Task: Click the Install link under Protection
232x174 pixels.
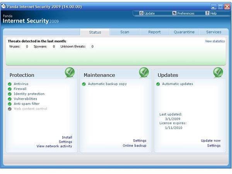Action: [x=67, y=137]
